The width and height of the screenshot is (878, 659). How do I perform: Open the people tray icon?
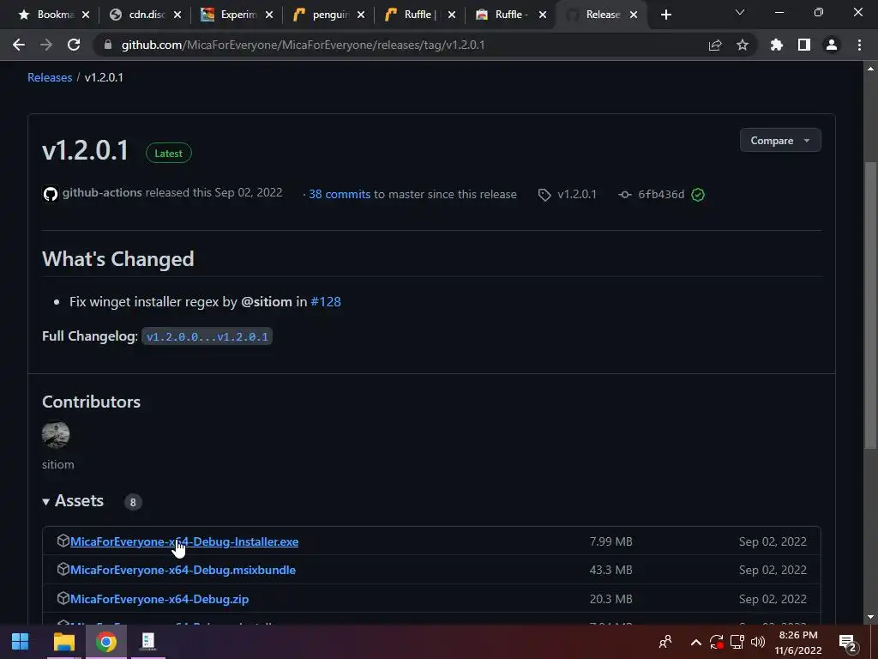pos(665,642)
